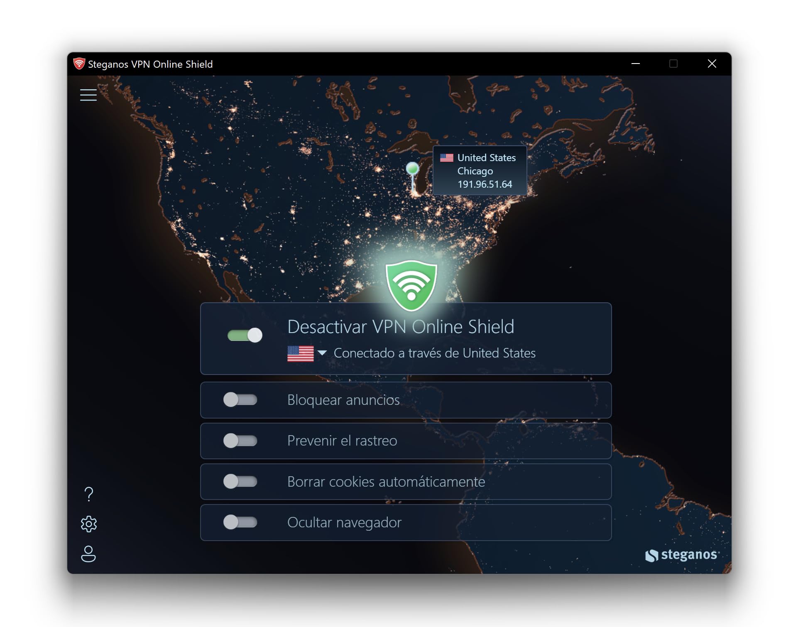The height and width of the screenshot is (627, 803).
Task: Click the US flag beside connection status
Action: [300, 354]
